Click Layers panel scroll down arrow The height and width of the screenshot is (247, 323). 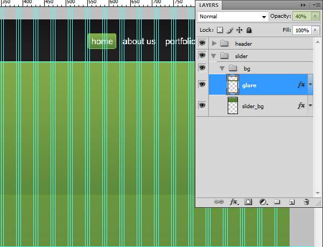[318, 193]
